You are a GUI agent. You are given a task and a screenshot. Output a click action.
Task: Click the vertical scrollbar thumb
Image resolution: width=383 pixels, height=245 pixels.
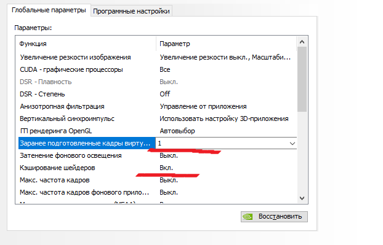[302, 79]
